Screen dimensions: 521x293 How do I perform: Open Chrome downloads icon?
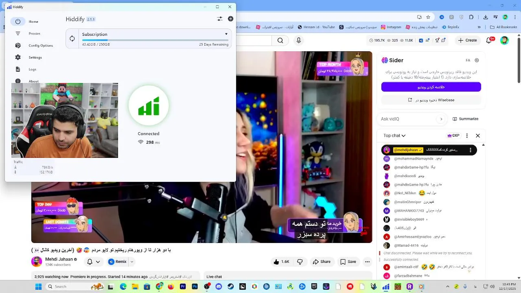485,17
